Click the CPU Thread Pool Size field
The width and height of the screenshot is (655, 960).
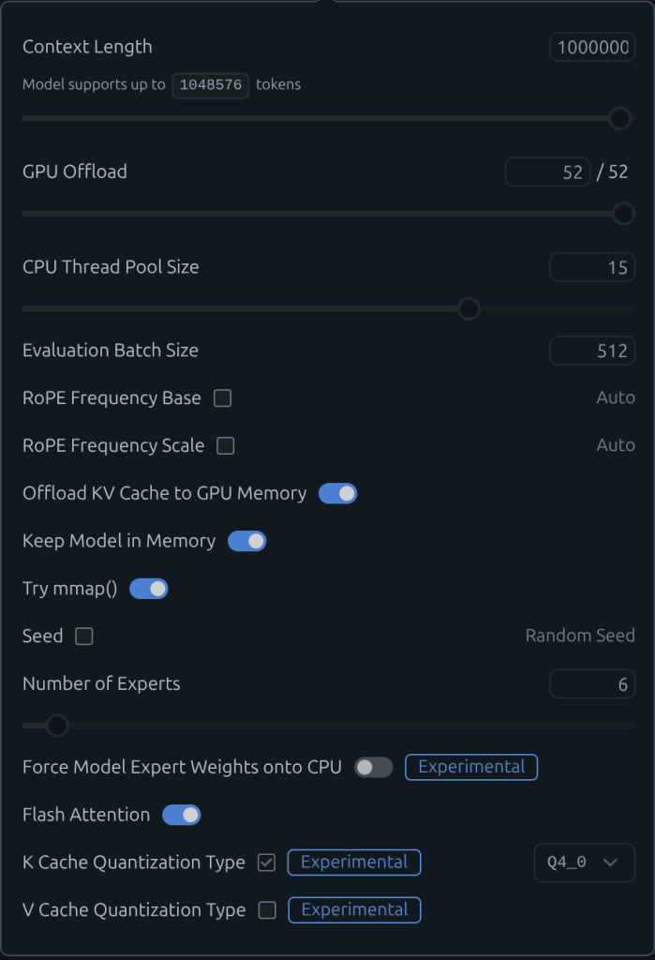(x=592, y=267)
